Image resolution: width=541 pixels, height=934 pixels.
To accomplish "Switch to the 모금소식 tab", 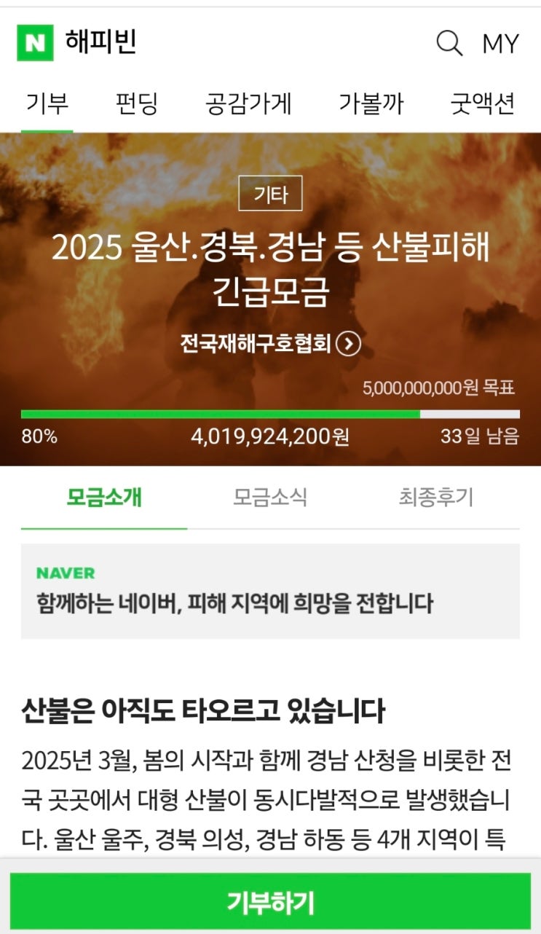I will (x=270, y=498).
